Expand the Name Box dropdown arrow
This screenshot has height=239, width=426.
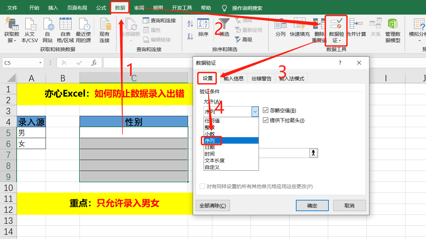(41, 63)
